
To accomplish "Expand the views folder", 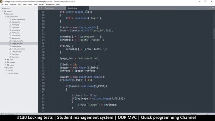I will (x=6, y=65).
